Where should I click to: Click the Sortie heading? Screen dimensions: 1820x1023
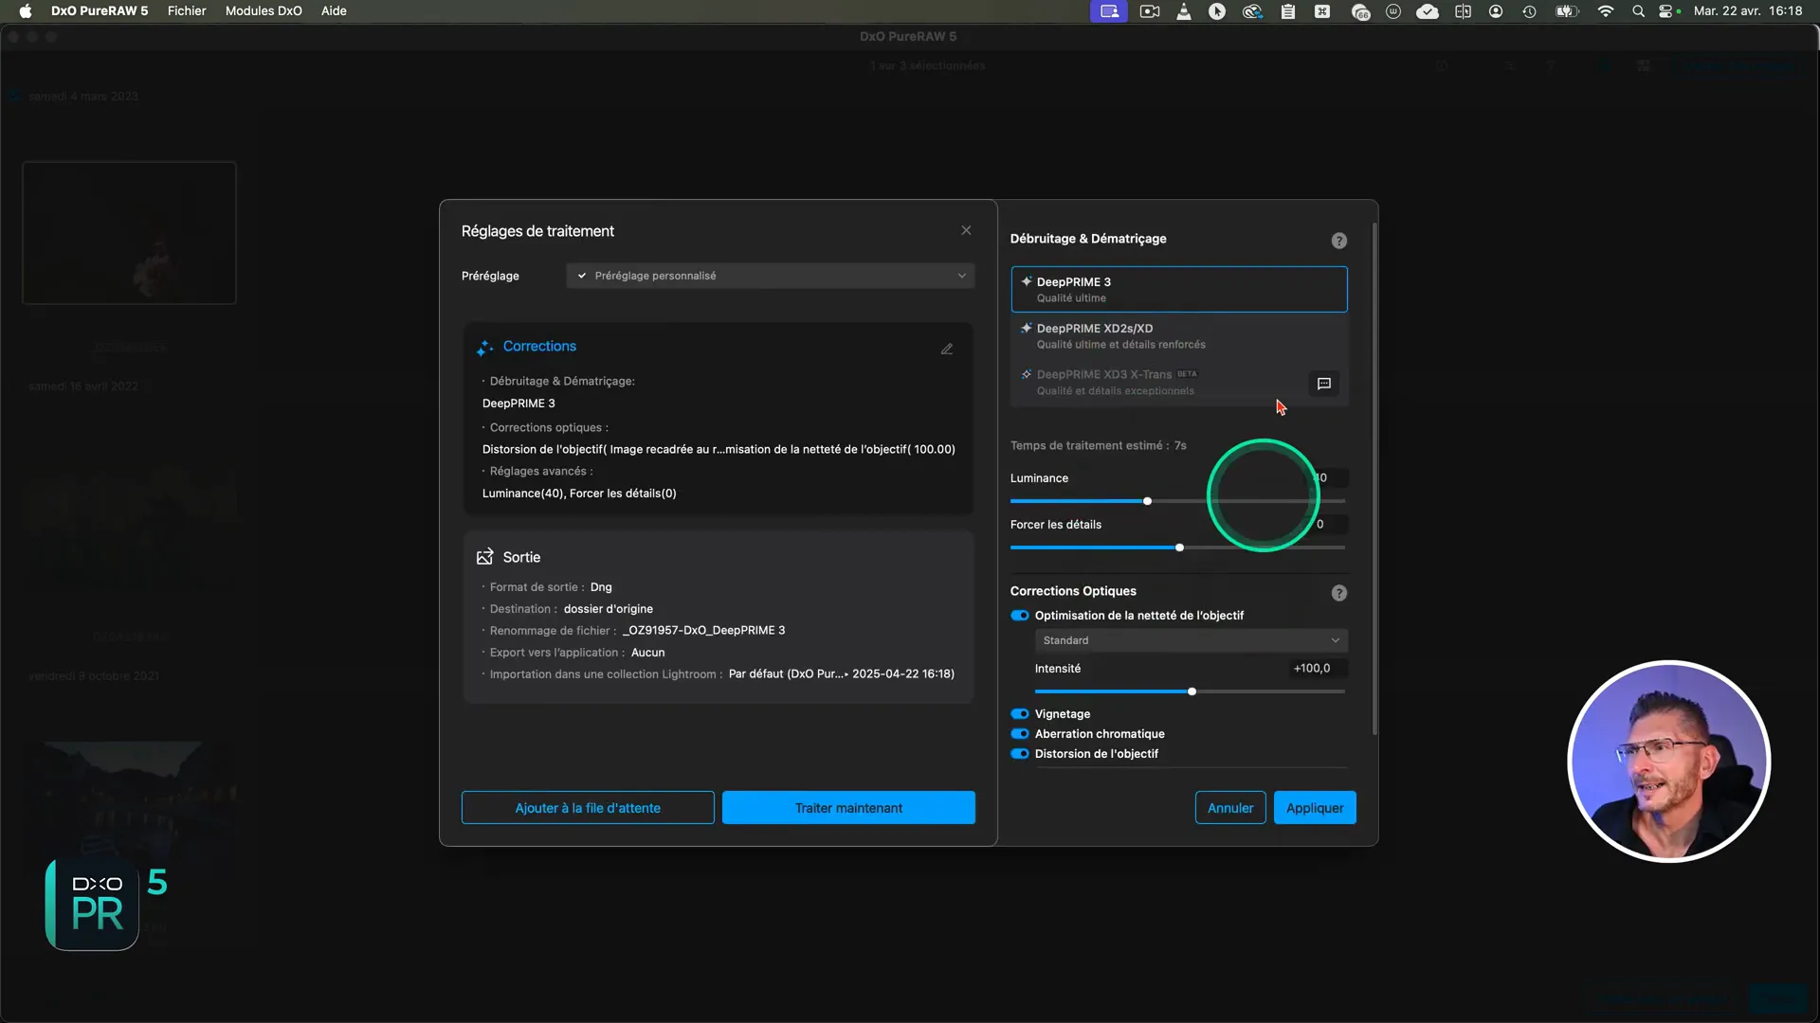point(521,557)
